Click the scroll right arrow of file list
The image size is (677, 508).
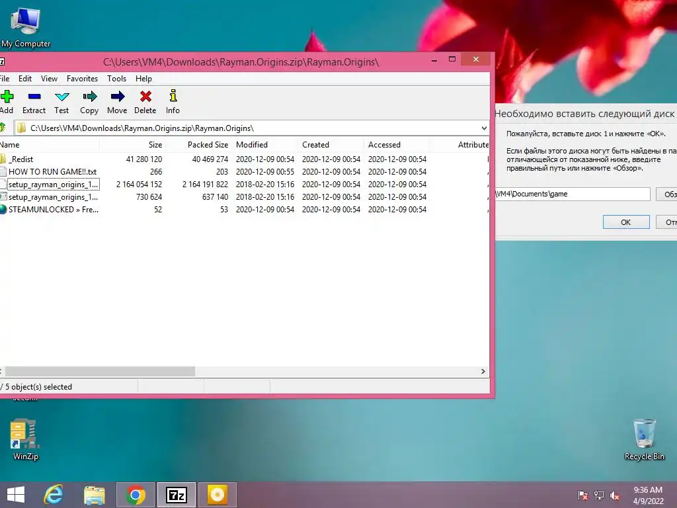[483, 372]
